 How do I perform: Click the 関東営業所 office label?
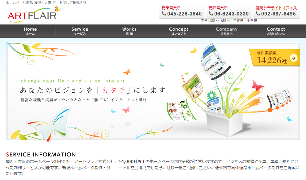point(171,8)
